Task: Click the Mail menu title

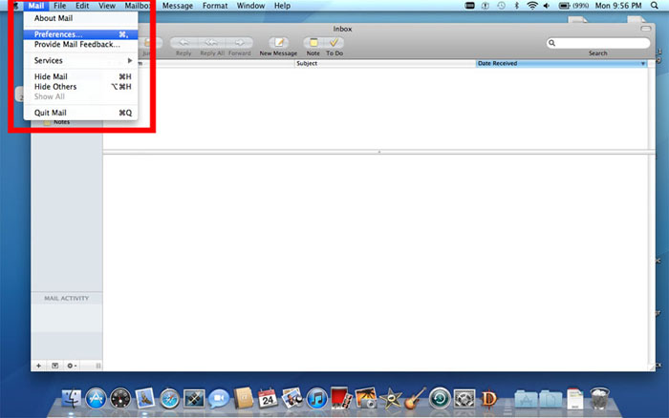Action: tap(36, 6)
